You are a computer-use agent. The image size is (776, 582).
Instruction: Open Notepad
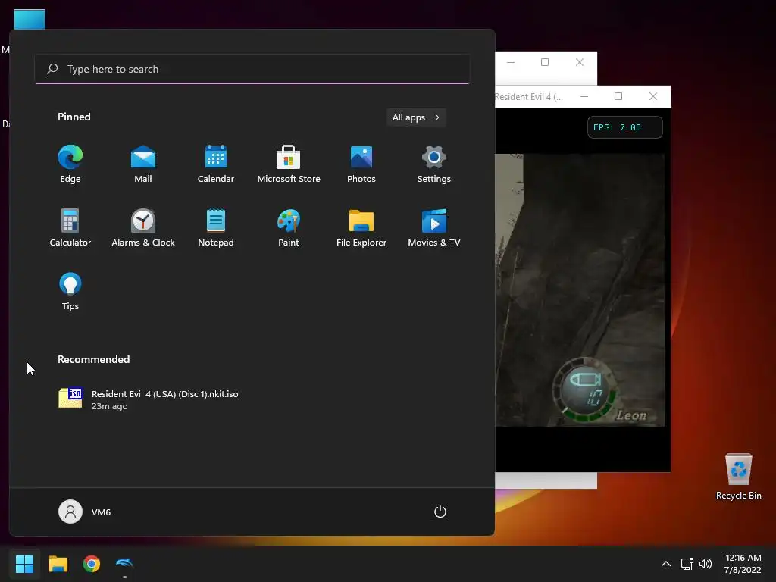(216, 227)
